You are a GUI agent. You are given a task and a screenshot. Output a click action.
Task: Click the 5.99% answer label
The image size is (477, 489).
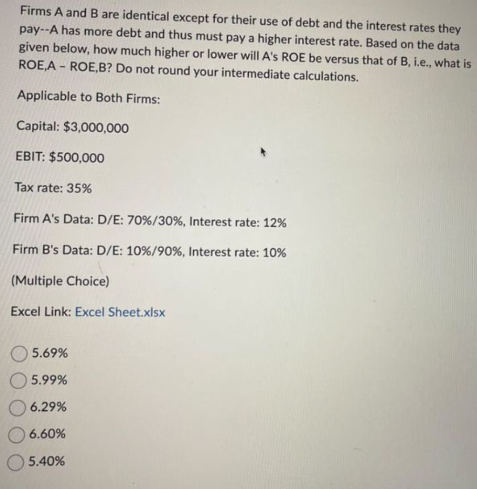tap(49, 381)
